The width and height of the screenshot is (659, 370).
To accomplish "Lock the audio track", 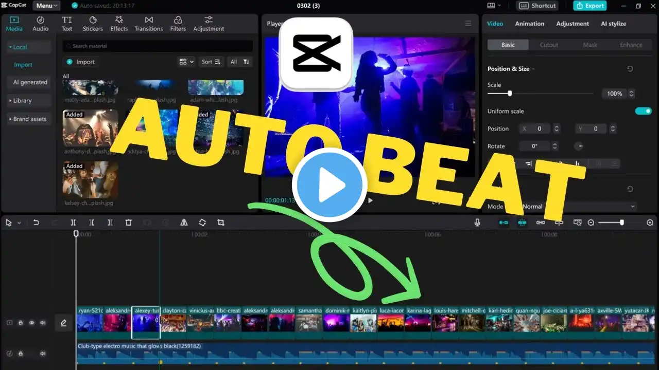I will 21,354.
